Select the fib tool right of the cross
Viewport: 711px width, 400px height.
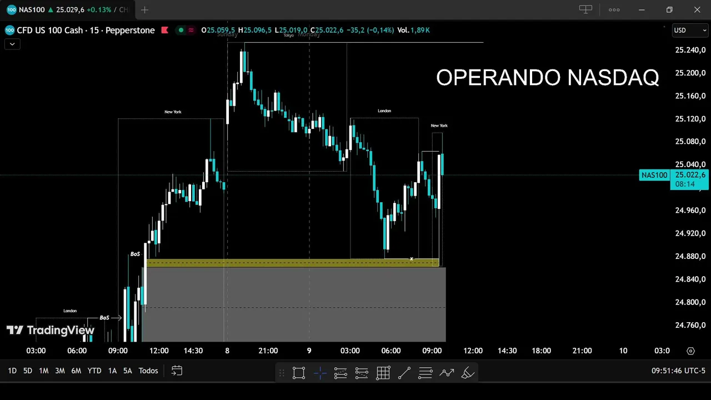pos(341,373)
